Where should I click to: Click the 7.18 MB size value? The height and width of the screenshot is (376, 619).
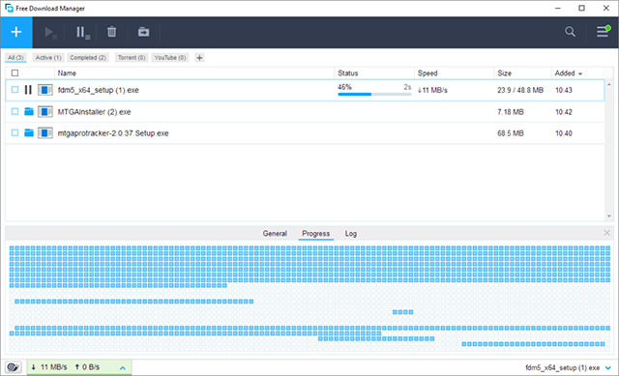tap(511, 112)
